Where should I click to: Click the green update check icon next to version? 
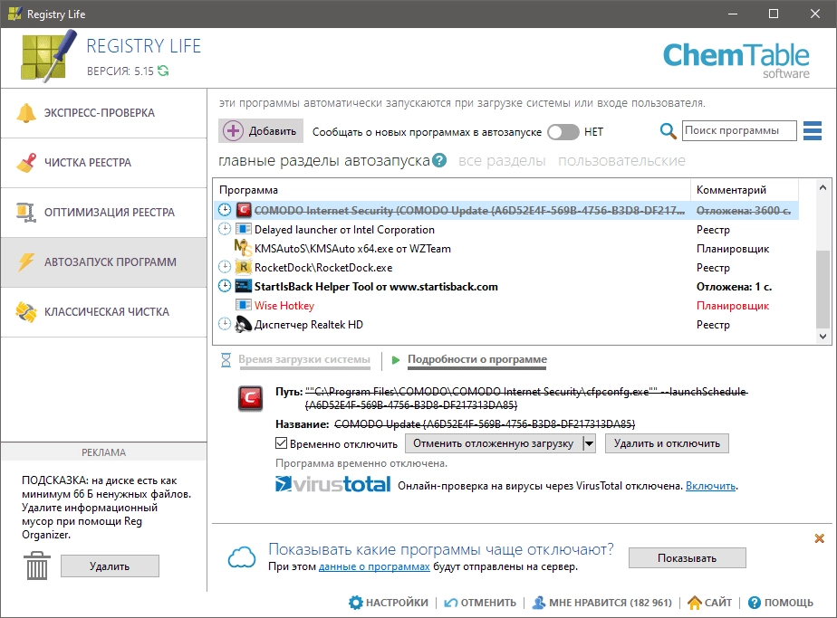pos(163,71)
